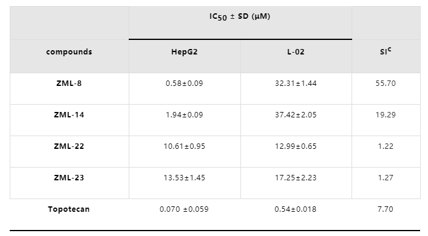This screenshot has width=428, height=236.
Task: Select the 7.70 SI value
Action: coord(386,209)
